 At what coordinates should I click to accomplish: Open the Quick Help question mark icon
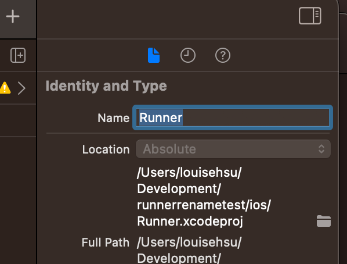coord(223,55)
